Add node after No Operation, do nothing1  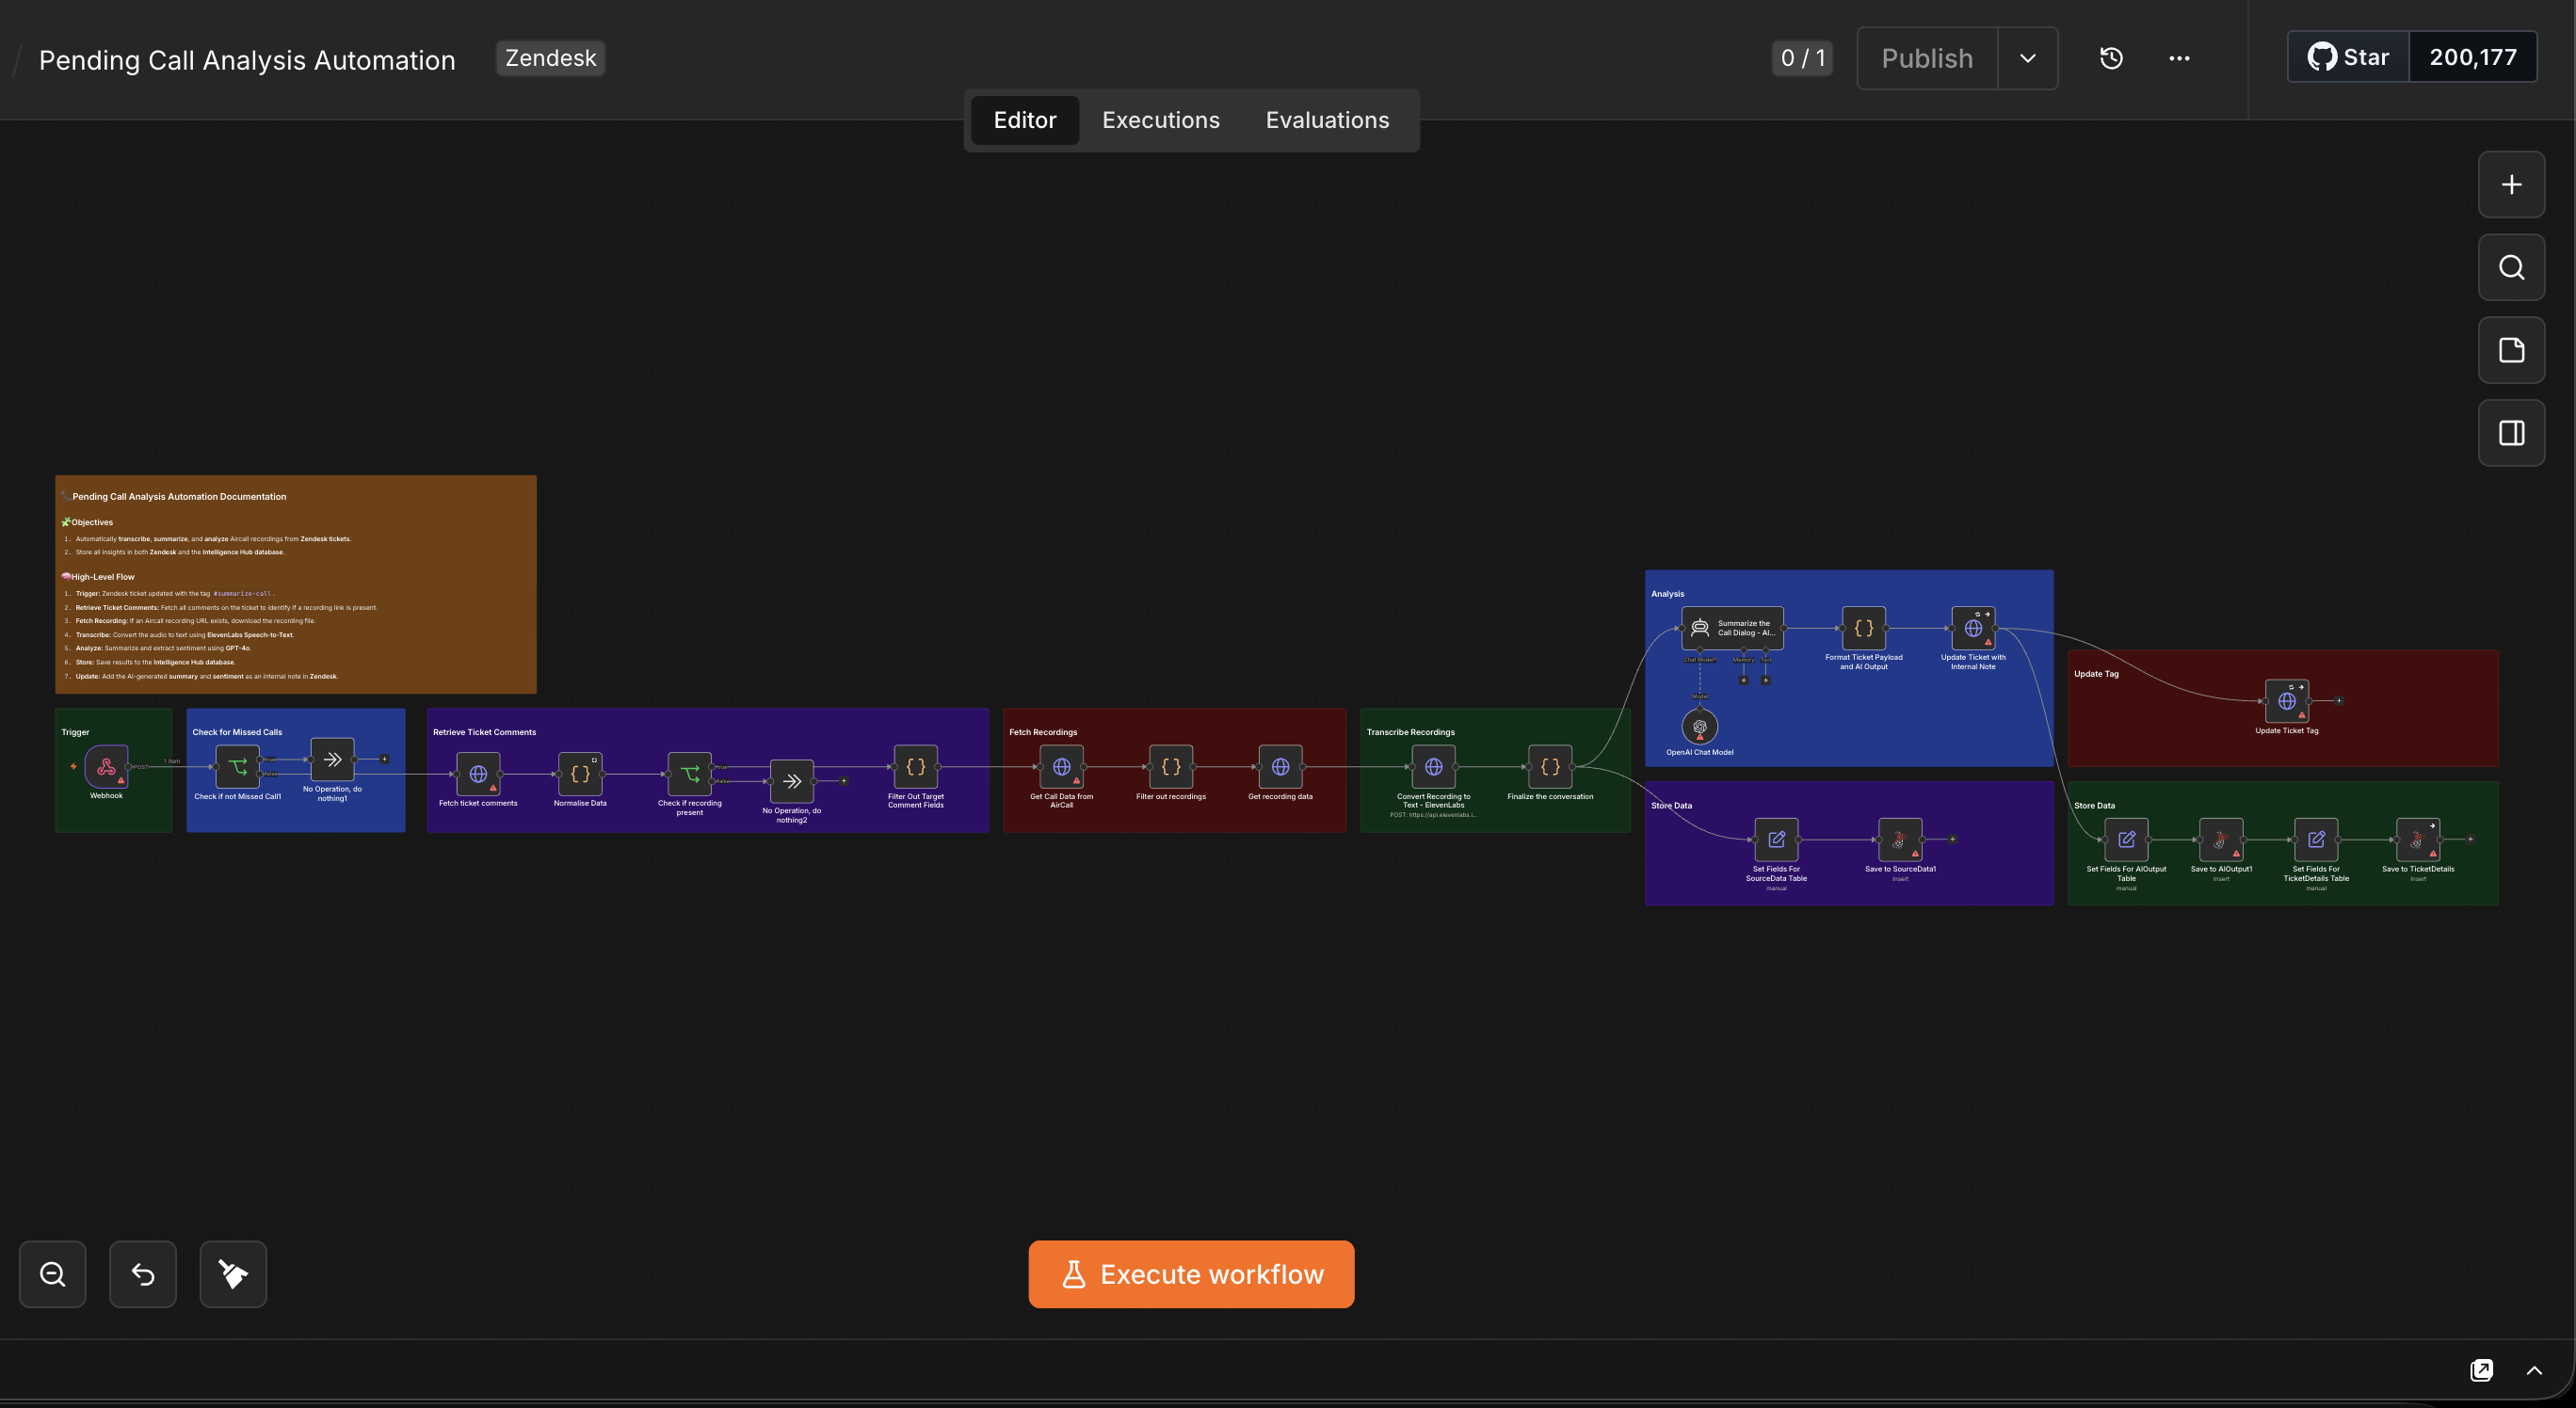(384, 760)
